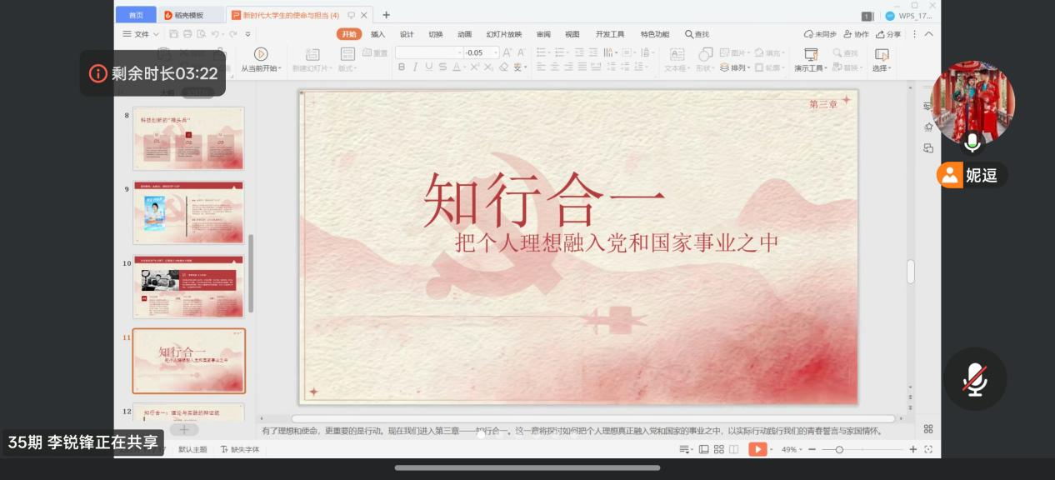Toggle italic formatting I

click(x=416, y=67)
